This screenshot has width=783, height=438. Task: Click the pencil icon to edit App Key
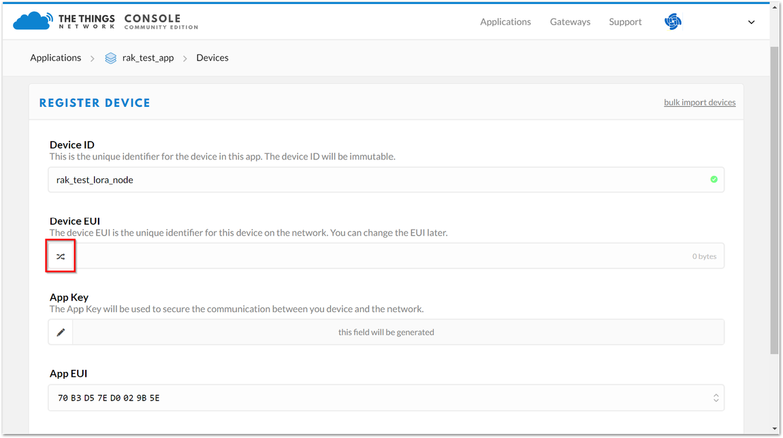[61, 332]
